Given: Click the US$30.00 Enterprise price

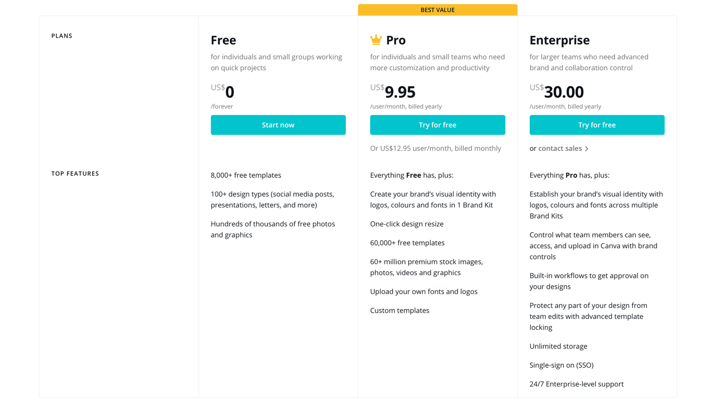Looking at the screenshot, I should [x=556, y=92].
